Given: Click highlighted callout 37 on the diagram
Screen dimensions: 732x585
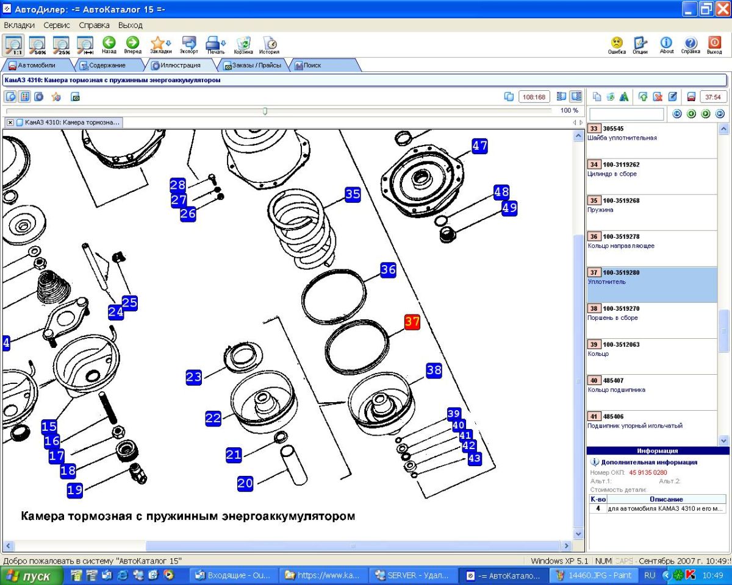Looking at the screenshot, I should point(412,322).
